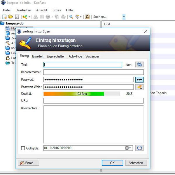Click the second greyed icon after the person icon
Image resolution: width=175 pixels, height=175 pixels.
(x=42, y=17)
